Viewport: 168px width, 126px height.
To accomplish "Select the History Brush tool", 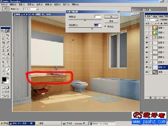I will tap(8, 50).
